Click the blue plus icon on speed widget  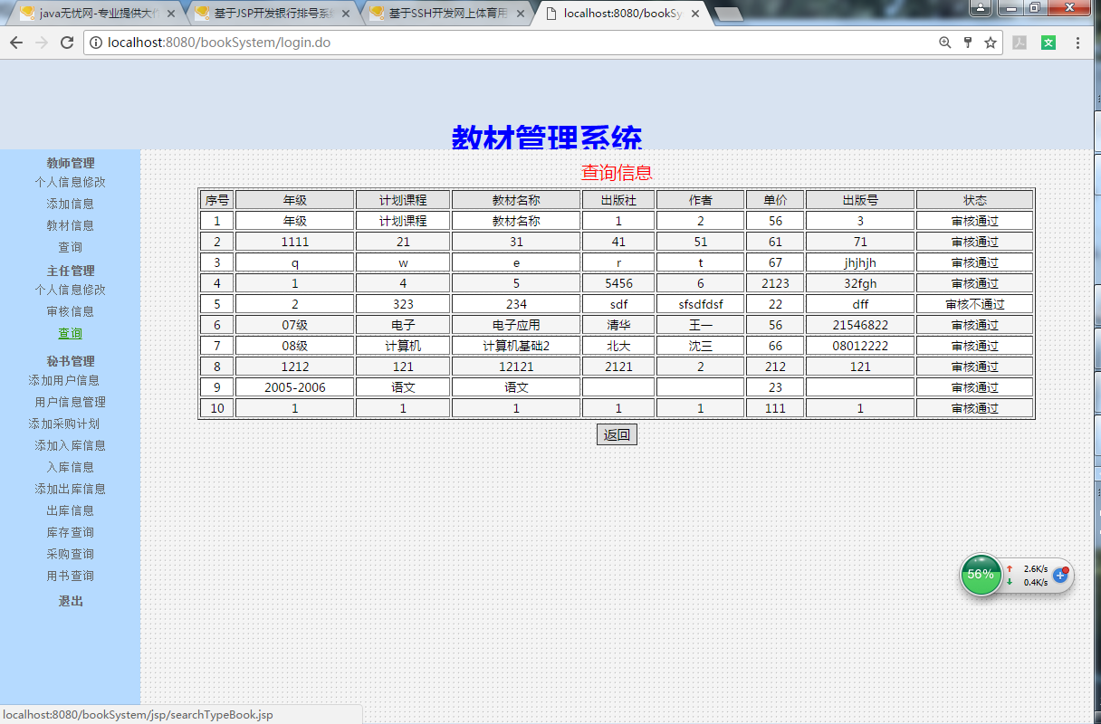(x=1060, y=575)
